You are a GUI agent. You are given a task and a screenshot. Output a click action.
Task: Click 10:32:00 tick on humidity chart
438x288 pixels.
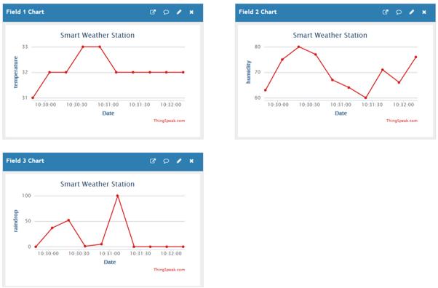tap(403, 105)
